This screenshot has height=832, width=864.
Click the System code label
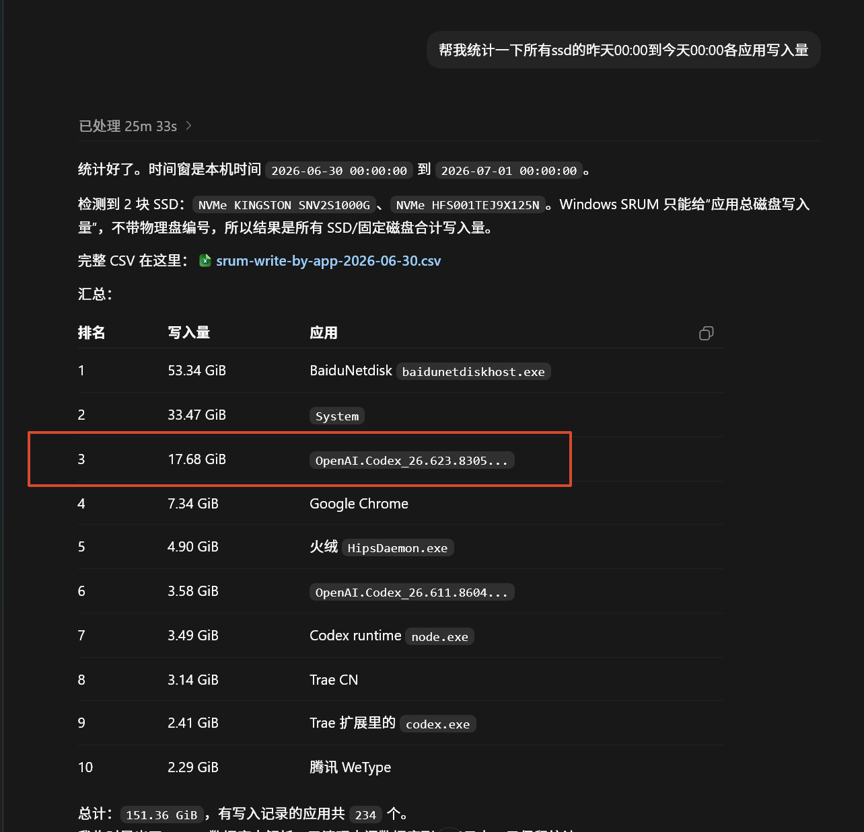337,416
